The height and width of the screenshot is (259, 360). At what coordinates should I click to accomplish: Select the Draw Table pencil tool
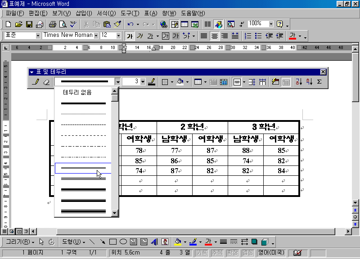pyautogui.click(x=36, y=82)
